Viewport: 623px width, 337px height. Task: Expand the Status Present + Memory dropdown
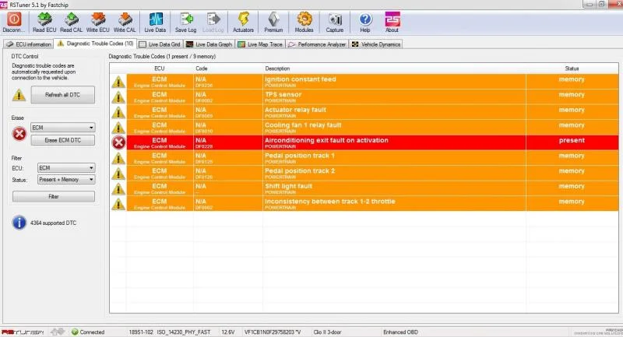[x=66, y=180]
